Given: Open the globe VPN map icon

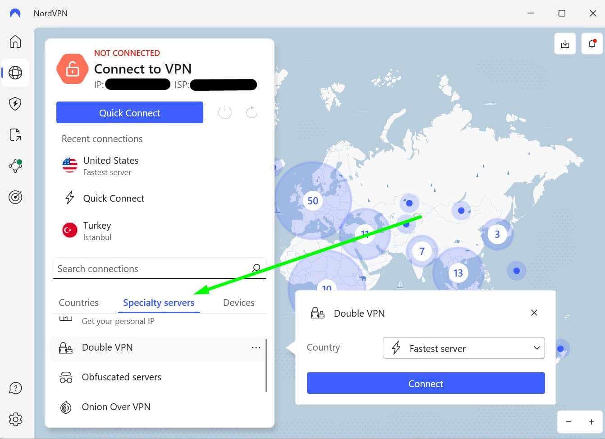Looking at the screenshot, I should coord(15,73).
